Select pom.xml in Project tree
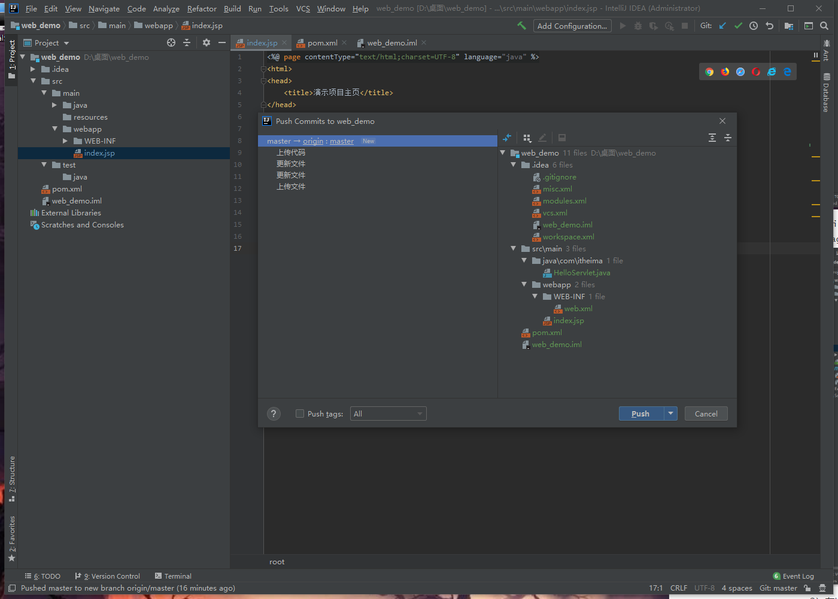The width and height of the screenshot is (838, 599). (66, 189)
